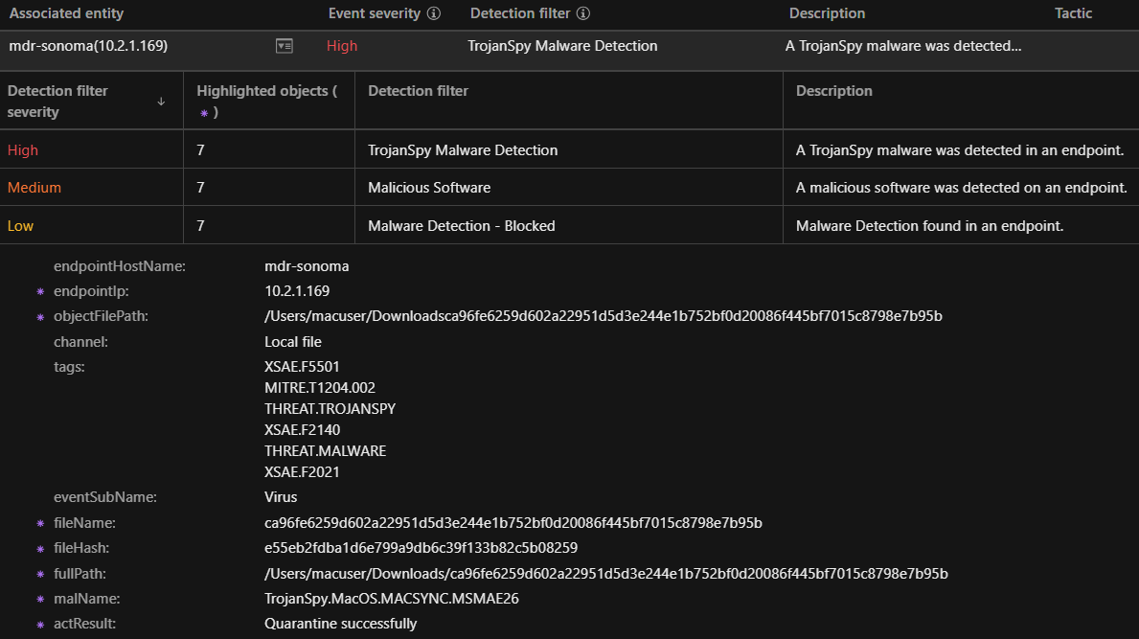The image size is (1139, 639).
Task: Expand the High severity TrojanSpy detection row
Action: [463, 150]
